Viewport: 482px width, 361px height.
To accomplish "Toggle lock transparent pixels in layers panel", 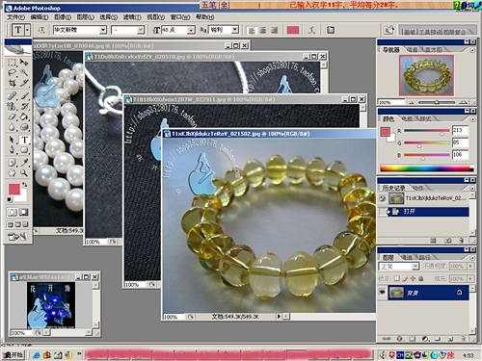I will (x=397, y=278).
